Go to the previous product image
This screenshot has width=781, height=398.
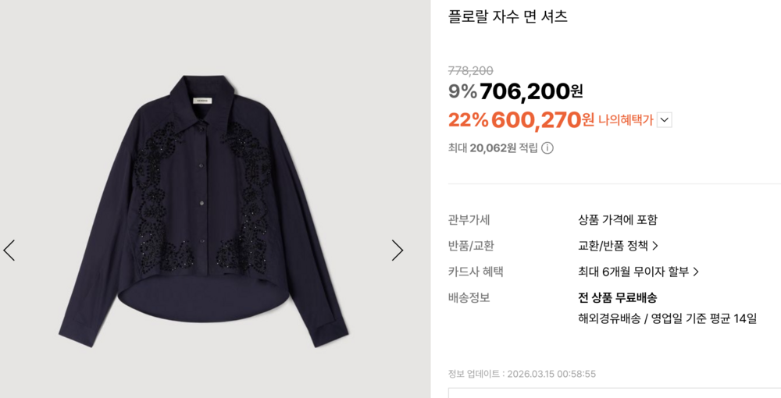(x=9, y=251)
